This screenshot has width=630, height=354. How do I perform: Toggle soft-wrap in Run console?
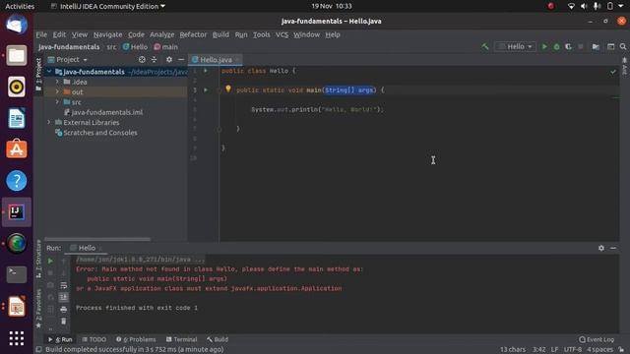(63, 285)
